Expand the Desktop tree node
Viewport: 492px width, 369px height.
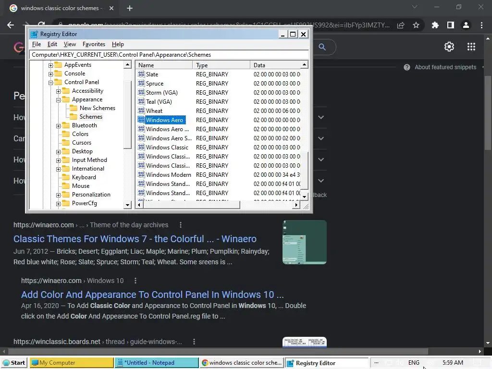click(58, 152)
